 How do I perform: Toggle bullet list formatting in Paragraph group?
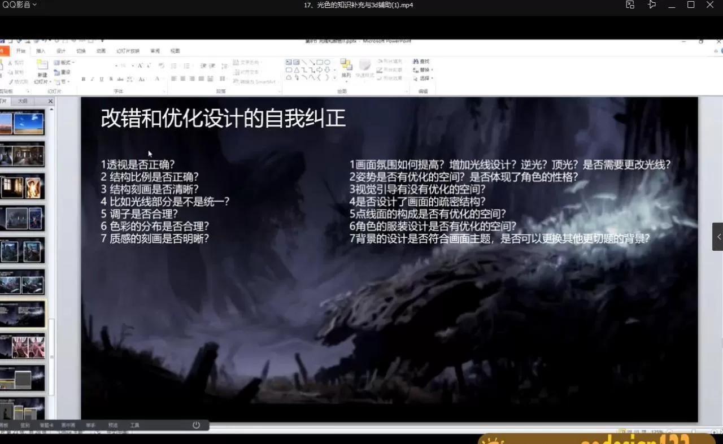pos(173,66)
